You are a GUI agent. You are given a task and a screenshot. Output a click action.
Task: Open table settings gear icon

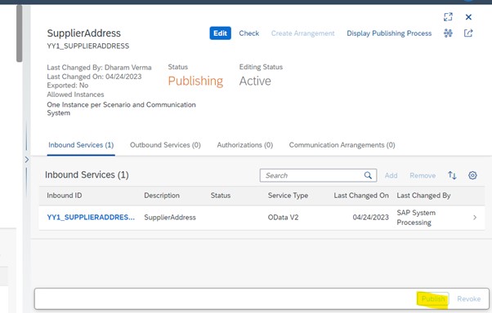click(472, 175)
